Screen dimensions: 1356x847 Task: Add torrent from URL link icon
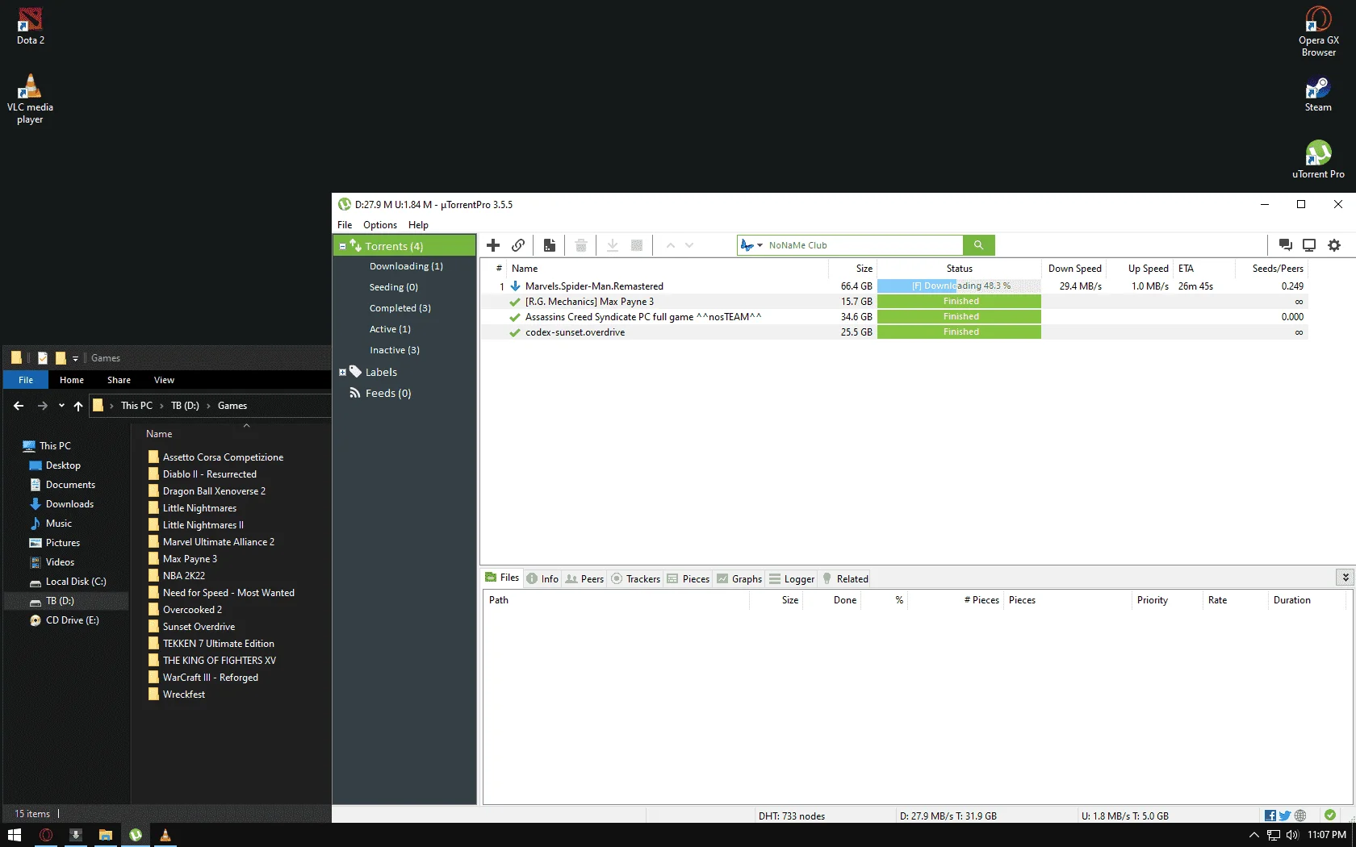tap(518, 245)
